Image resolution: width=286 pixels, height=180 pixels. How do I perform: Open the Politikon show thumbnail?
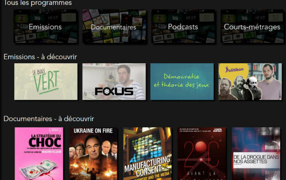pos(250,82)
